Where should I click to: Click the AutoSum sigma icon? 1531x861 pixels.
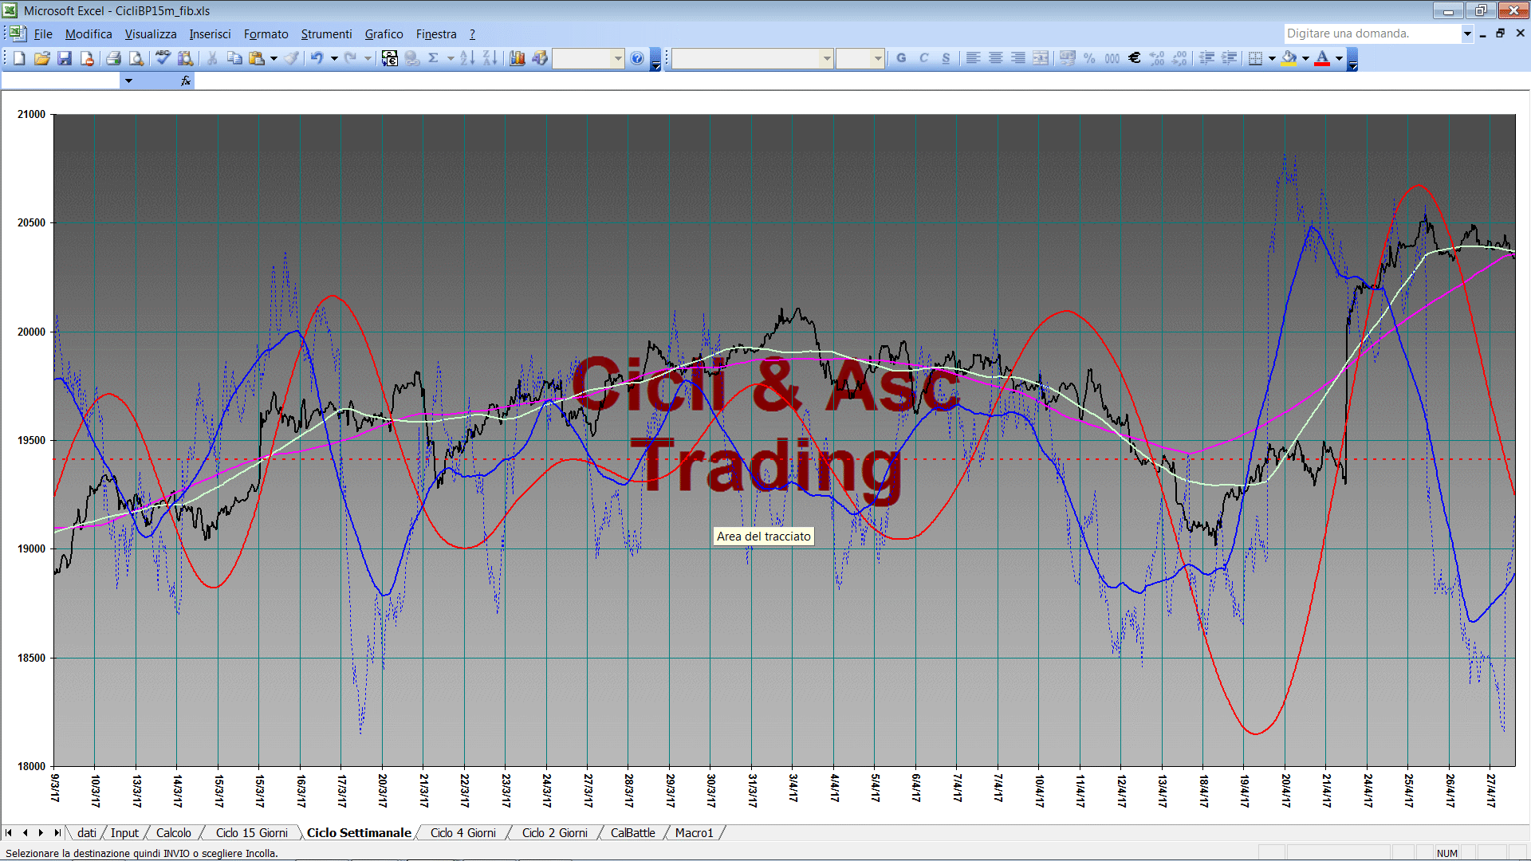(434, 58)
